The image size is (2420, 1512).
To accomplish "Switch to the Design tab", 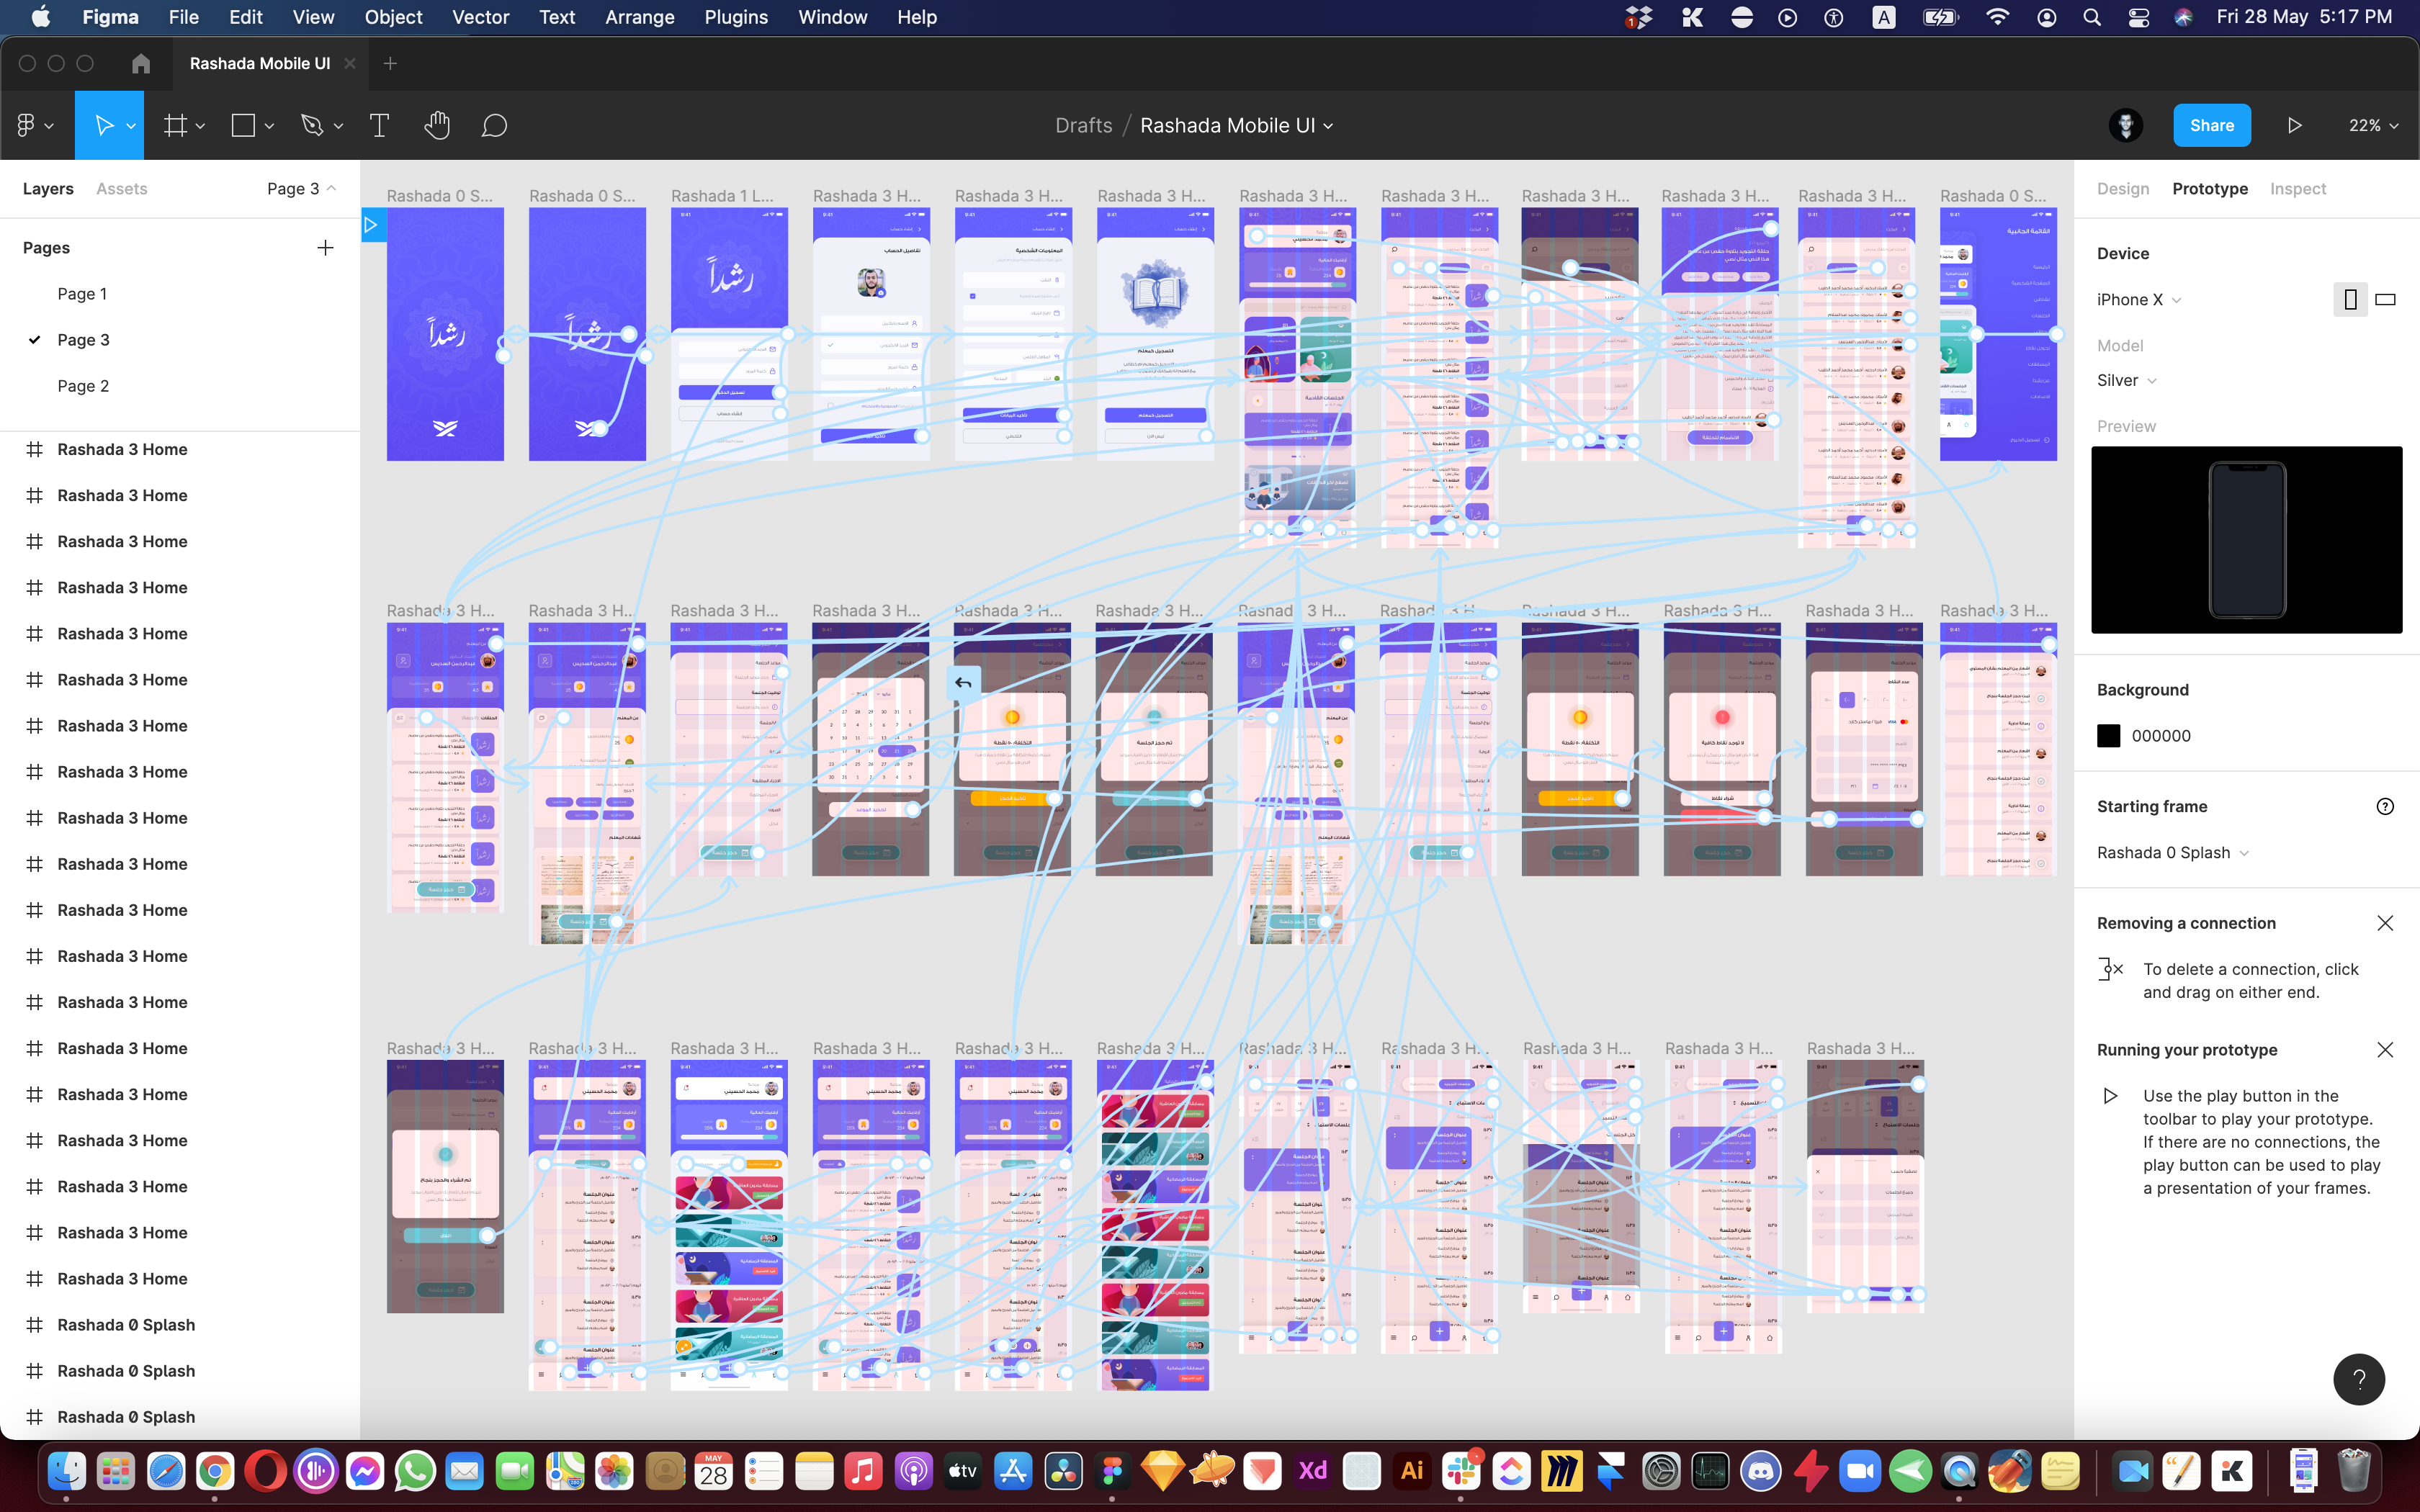I will (x=2122, y=188).
